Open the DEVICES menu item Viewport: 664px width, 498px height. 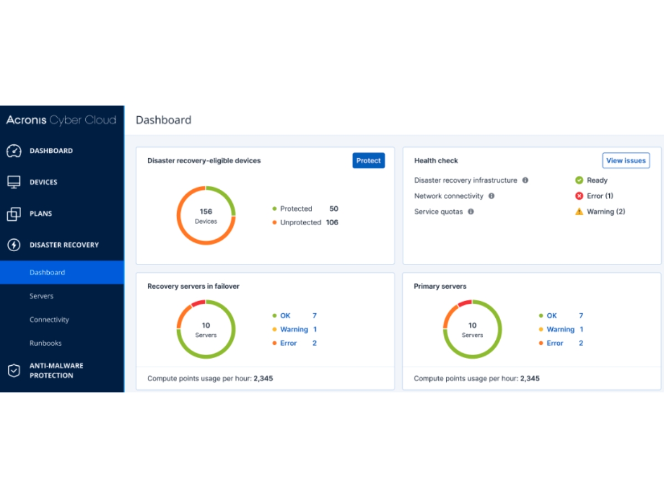[44, 182]
